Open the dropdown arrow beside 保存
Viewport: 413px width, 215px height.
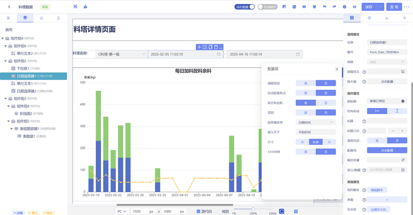[x=380, y=7]
